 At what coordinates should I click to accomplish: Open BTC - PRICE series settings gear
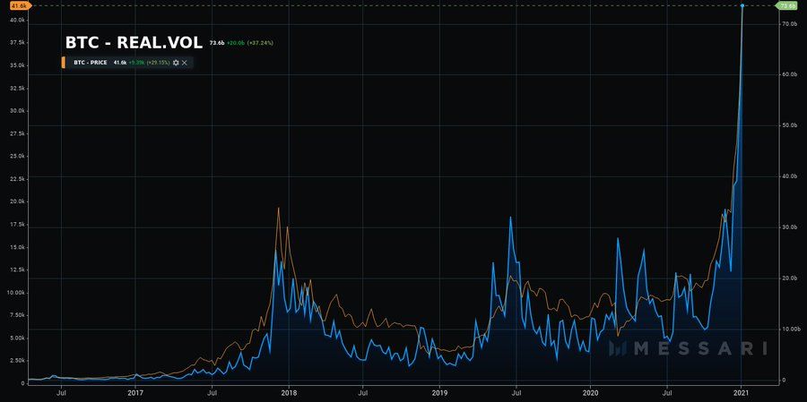click(176, 62)
